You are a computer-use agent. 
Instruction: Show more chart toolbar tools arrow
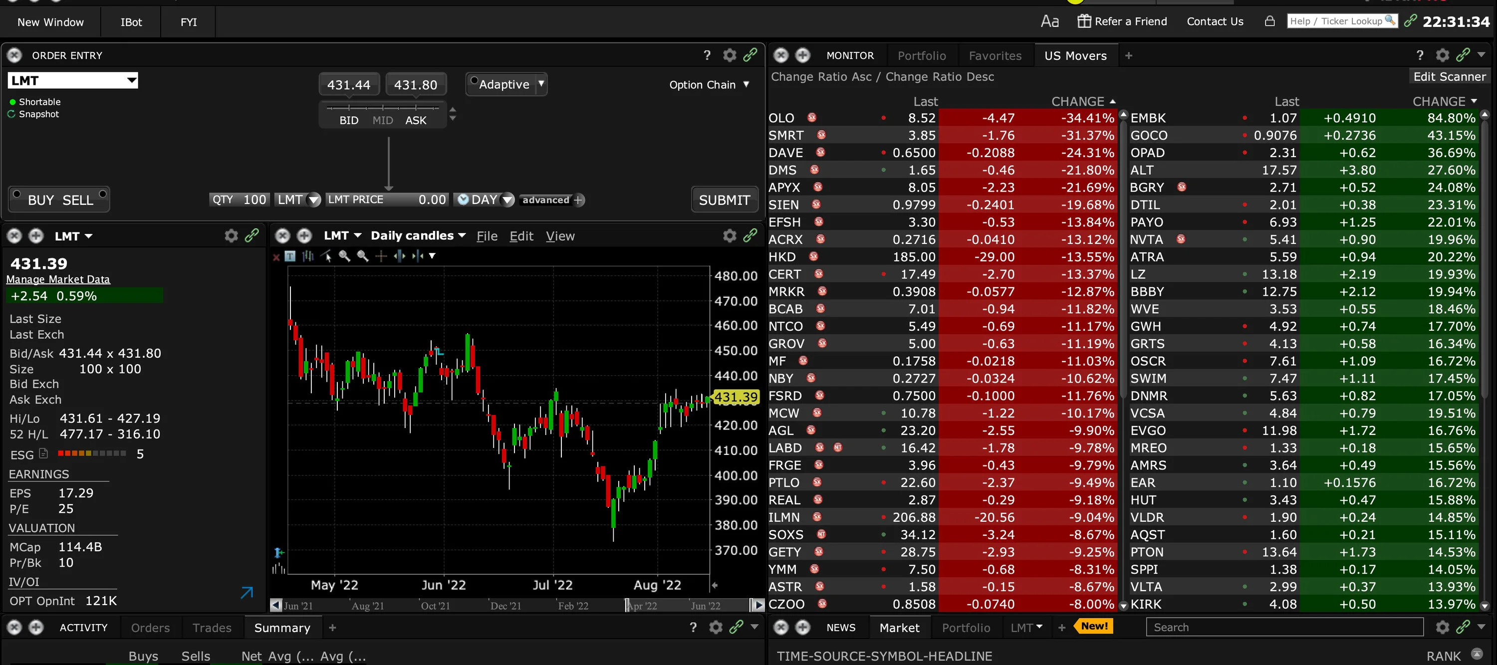432,256
